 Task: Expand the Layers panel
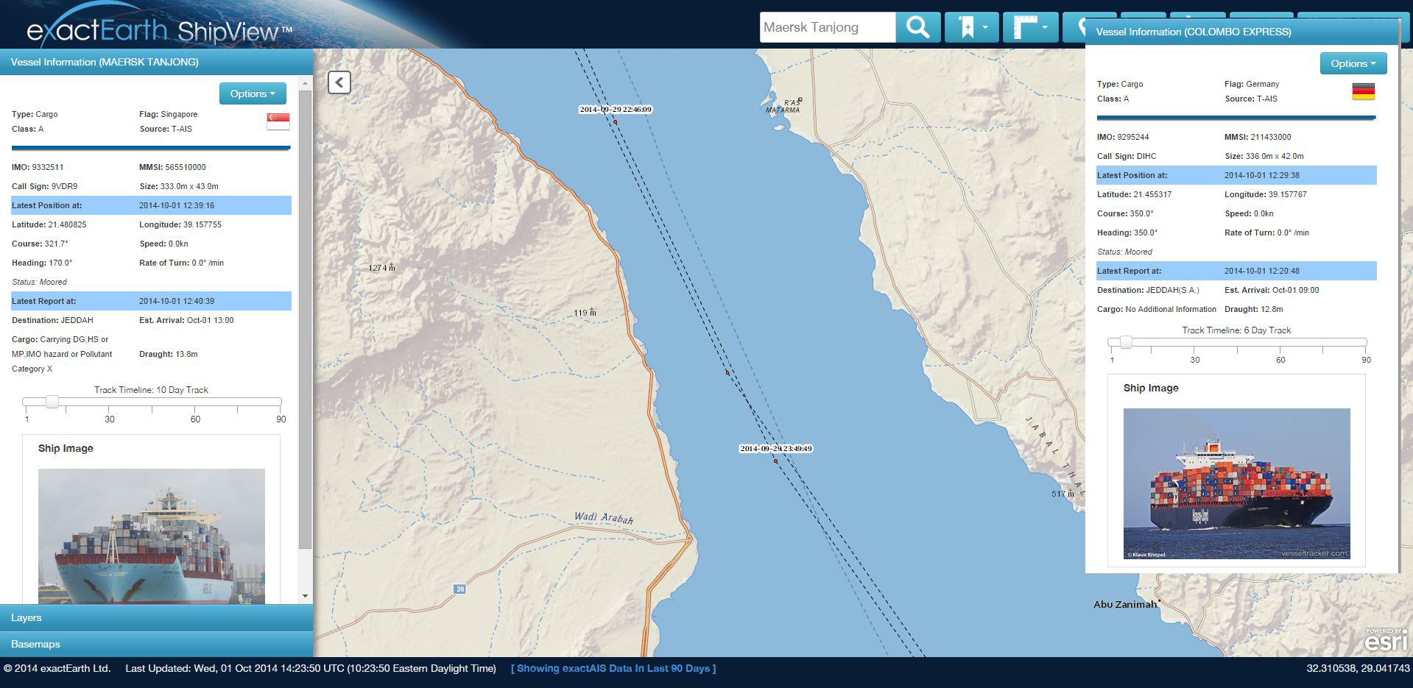[156, 617]
